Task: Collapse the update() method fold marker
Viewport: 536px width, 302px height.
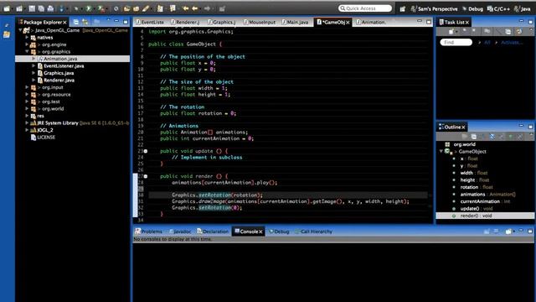Action: (146, 151)
